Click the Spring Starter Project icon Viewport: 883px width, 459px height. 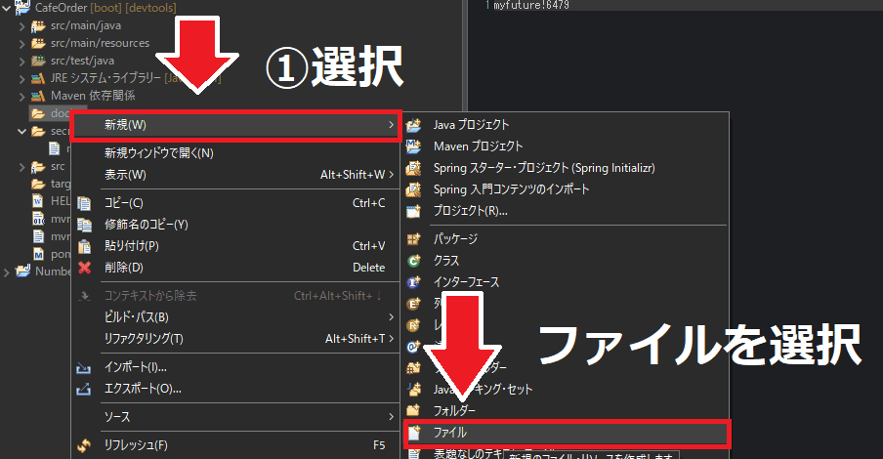click(x=414, y=168)
